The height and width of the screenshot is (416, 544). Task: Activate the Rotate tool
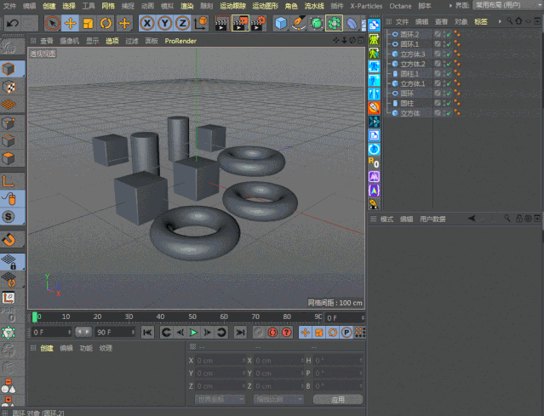(106, 24)
